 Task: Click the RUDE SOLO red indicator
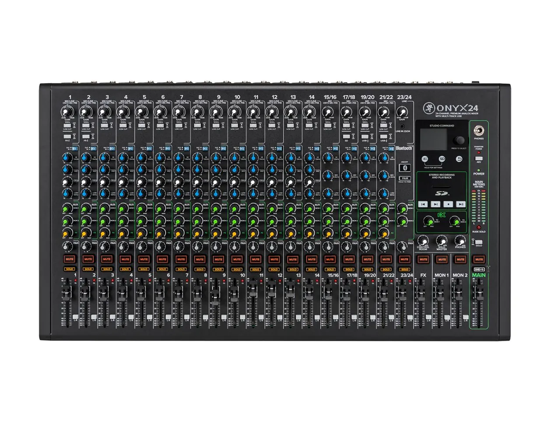click(479, 227)
